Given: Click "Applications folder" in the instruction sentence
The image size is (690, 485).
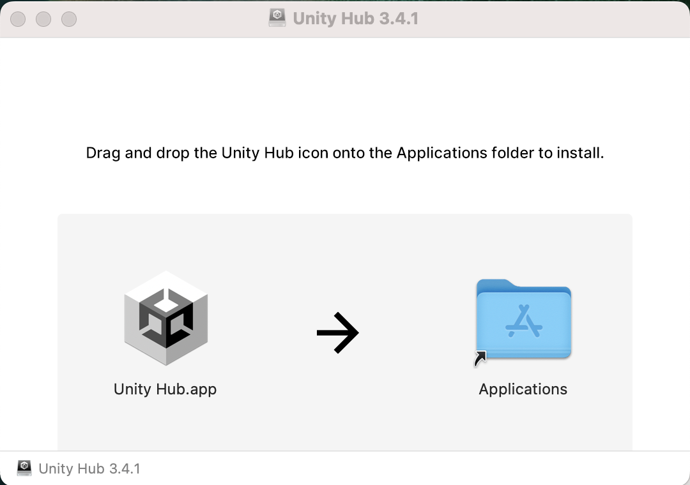Looking at the screenshot, I should (x=442, y=154).
